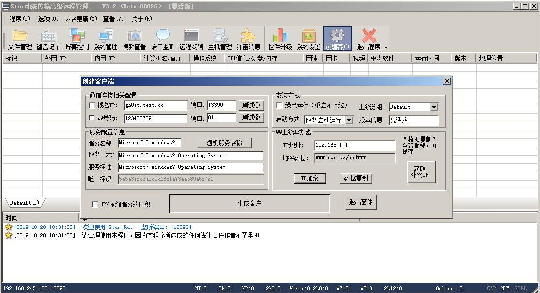Check the QQ号码 option
Screen dimensions: 540x293
(92, 118)
